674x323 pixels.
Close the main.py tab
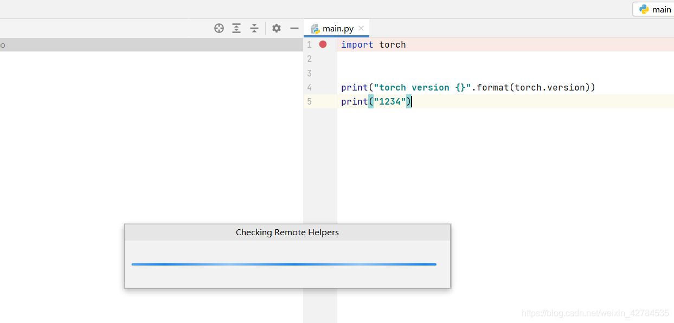(x=362, y=28)
